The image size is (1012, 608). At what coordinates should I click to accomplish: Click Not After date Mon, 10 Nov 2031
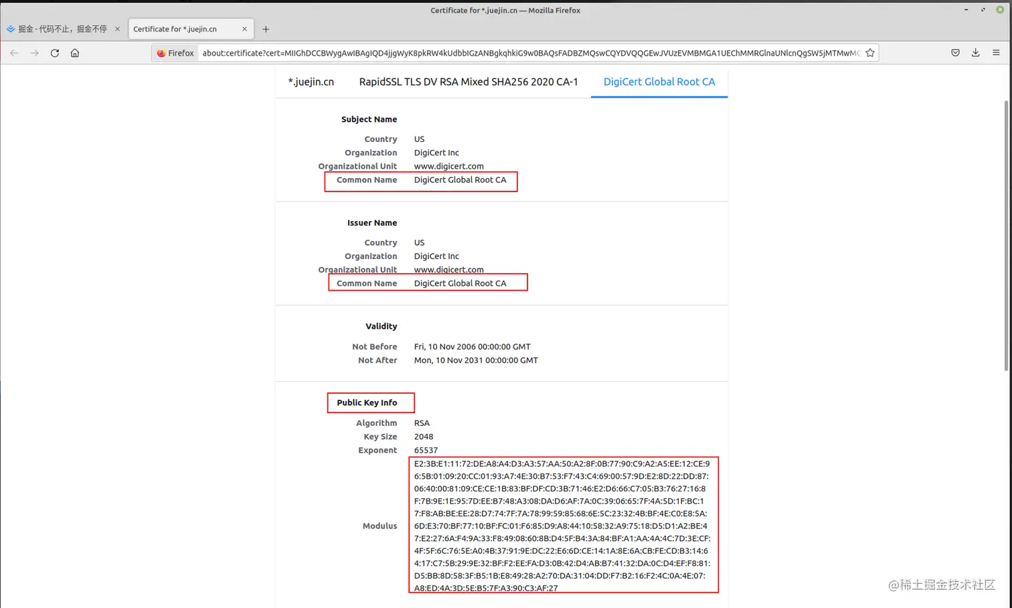(476, 360)
